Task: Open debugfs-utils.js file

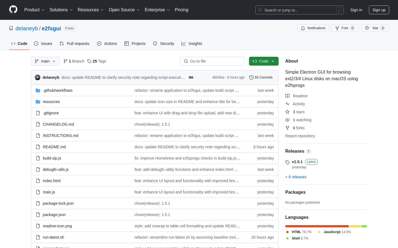Action: click(x=56, y=169)
